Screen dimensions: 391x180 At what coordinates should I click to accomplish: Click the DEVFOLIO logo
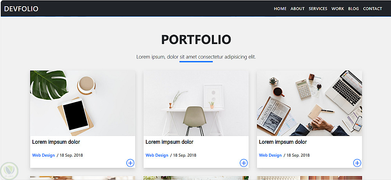21,9
